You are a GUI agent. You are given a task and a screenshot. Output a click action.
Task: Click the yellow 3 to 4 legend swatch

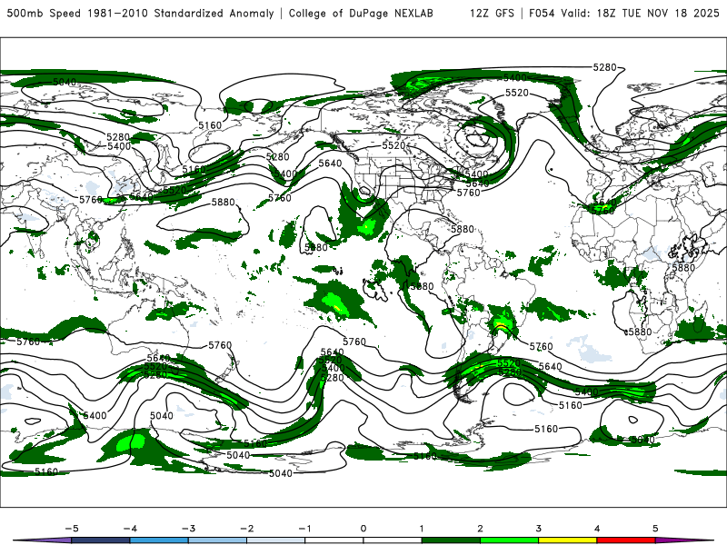tap(567, 540)
